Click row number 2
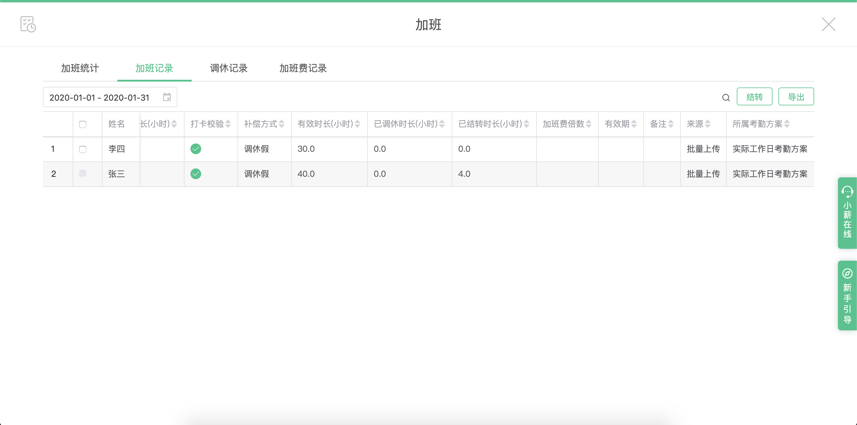Viewport: 857px width, 425px height. [x=54, y=174]
